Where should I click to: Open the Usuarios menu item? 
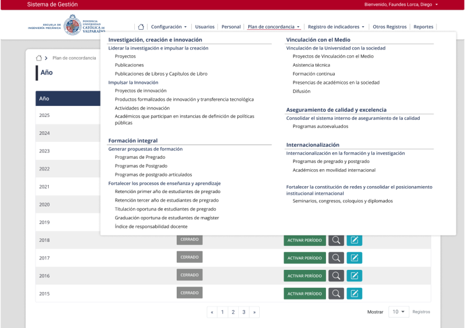tap(205, 27)
